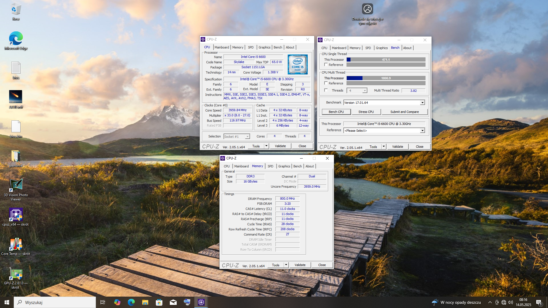Open Microsoft Edge from the taskbar
This screenshot has height=308, width=548.
tap(131, 302)
